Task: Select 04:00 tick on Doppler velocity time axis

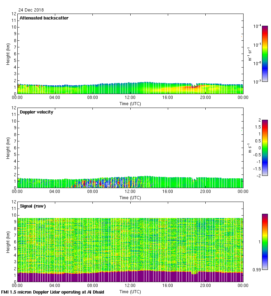Action: 55,192
